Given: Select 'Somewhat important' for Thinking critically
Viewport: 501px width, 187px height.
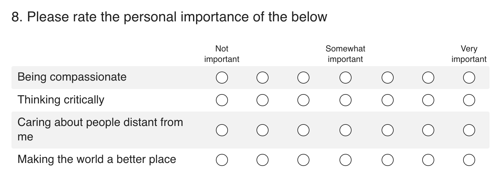Looking at the screenshot, I should click(x=346, y=100).
